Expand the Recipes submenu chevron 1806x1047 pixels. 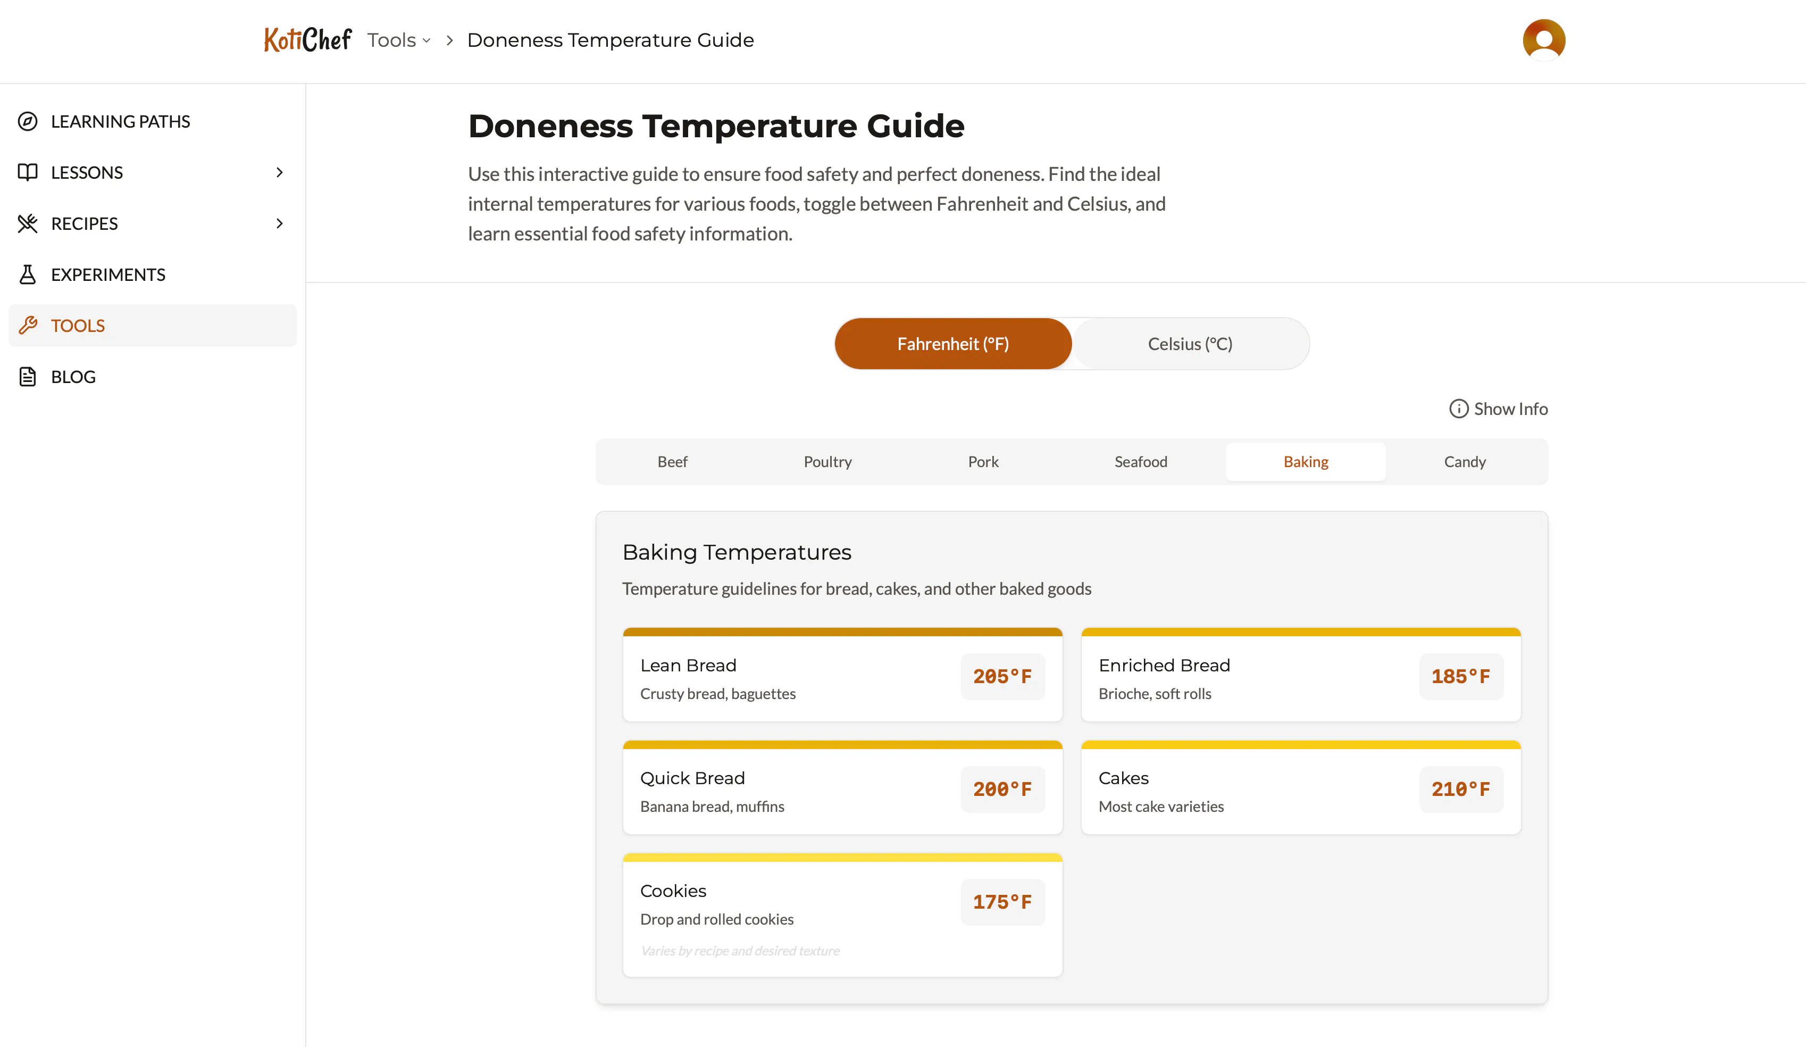[280, 223]
